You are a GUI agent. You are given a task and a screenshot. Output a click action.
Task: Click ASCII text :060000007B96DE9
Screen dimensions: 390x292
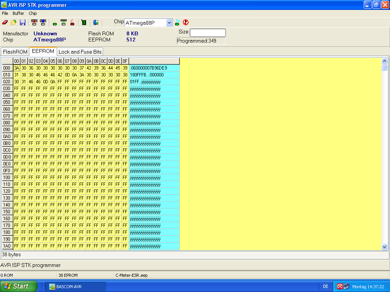(x=149, y=68)
